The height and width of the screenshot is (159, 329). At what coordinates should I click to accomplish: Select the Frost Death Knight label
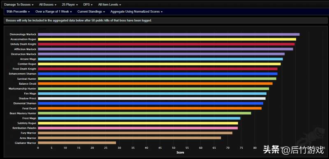click(25, 69)
